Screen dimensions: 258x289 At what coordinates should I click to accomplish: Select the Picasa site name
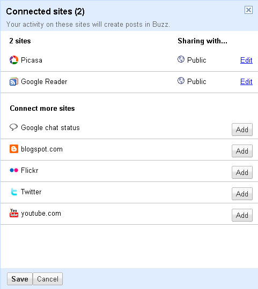(x=32, y=60)
